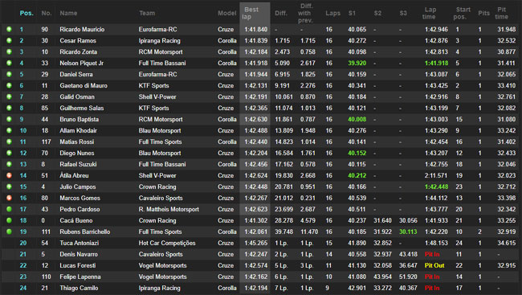Viewport: 522px width, 295px height.
Task: Click the Team column header
Action: 147,13
